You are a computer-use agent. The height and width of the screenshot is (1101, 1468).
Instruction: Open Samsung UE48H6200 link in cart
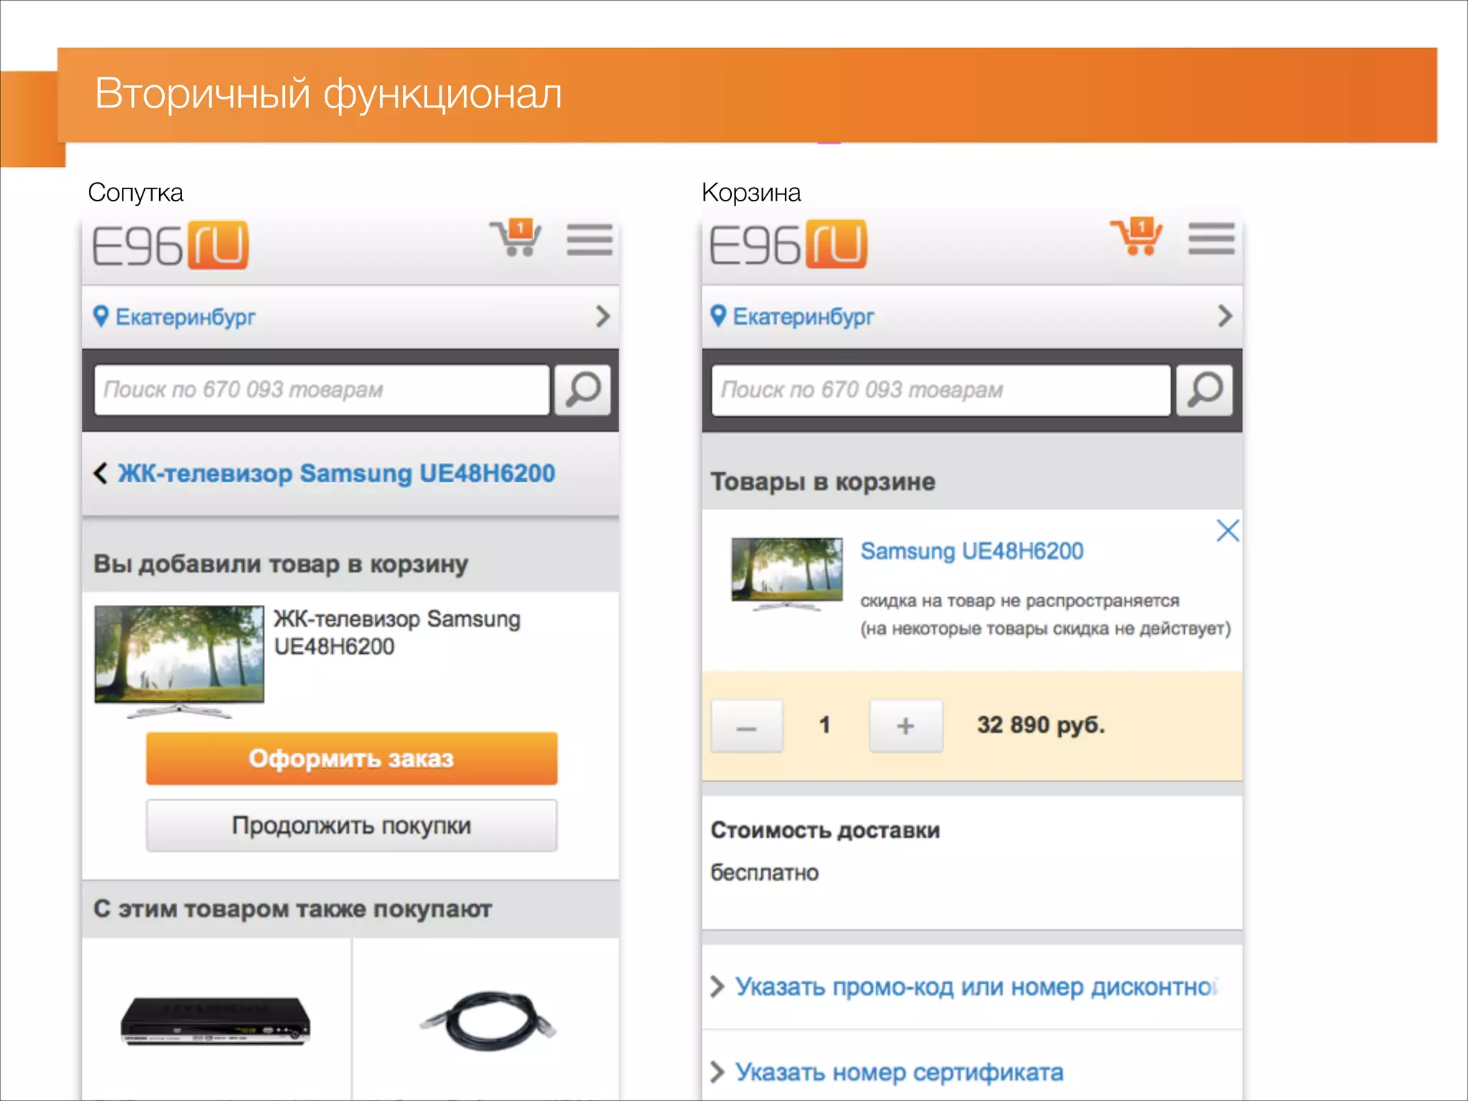tap(972, 551)
